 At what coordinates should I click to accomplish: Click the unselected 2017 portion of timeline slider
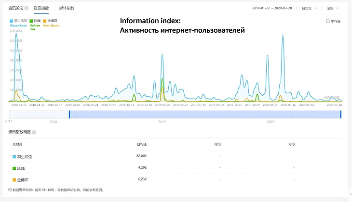(39, 114)
